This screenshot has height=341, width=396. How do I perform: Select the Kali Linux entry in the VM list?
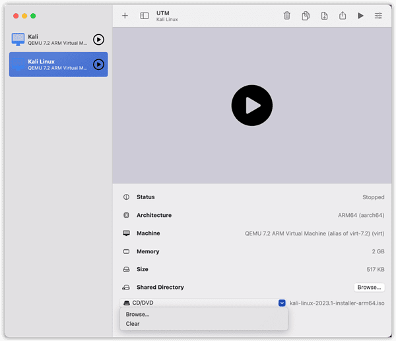[53, 65]
